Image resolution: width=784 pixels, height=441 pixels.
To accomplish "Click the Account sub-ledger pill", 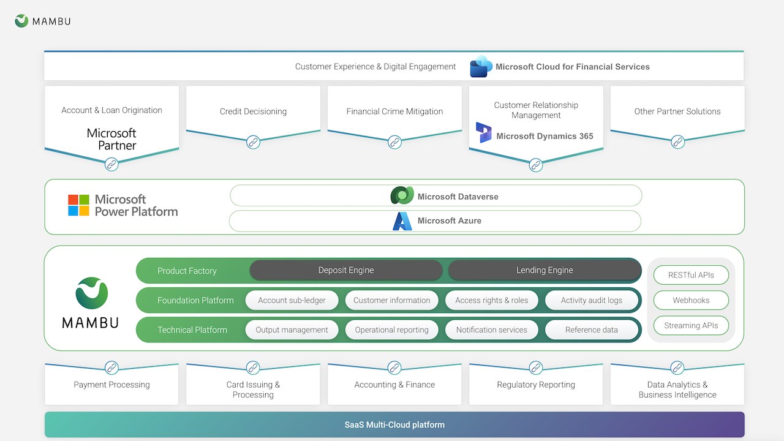I will coord(292,300).
